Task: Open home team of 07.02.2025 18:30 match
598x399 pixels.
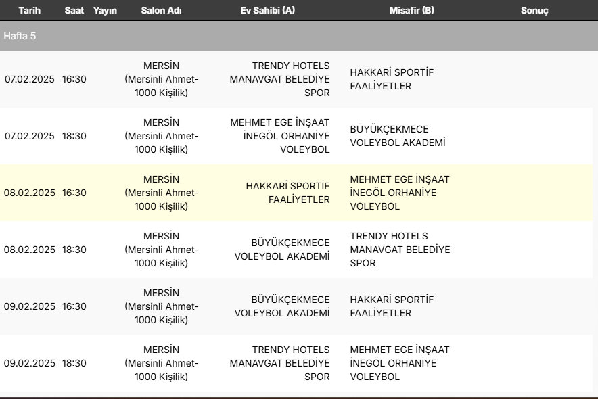Action: point(280,136)
